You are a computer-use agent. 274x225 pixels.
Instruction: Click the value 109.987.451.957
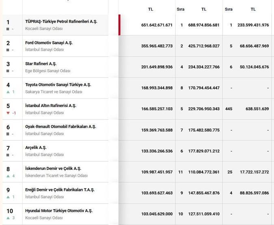157,172
